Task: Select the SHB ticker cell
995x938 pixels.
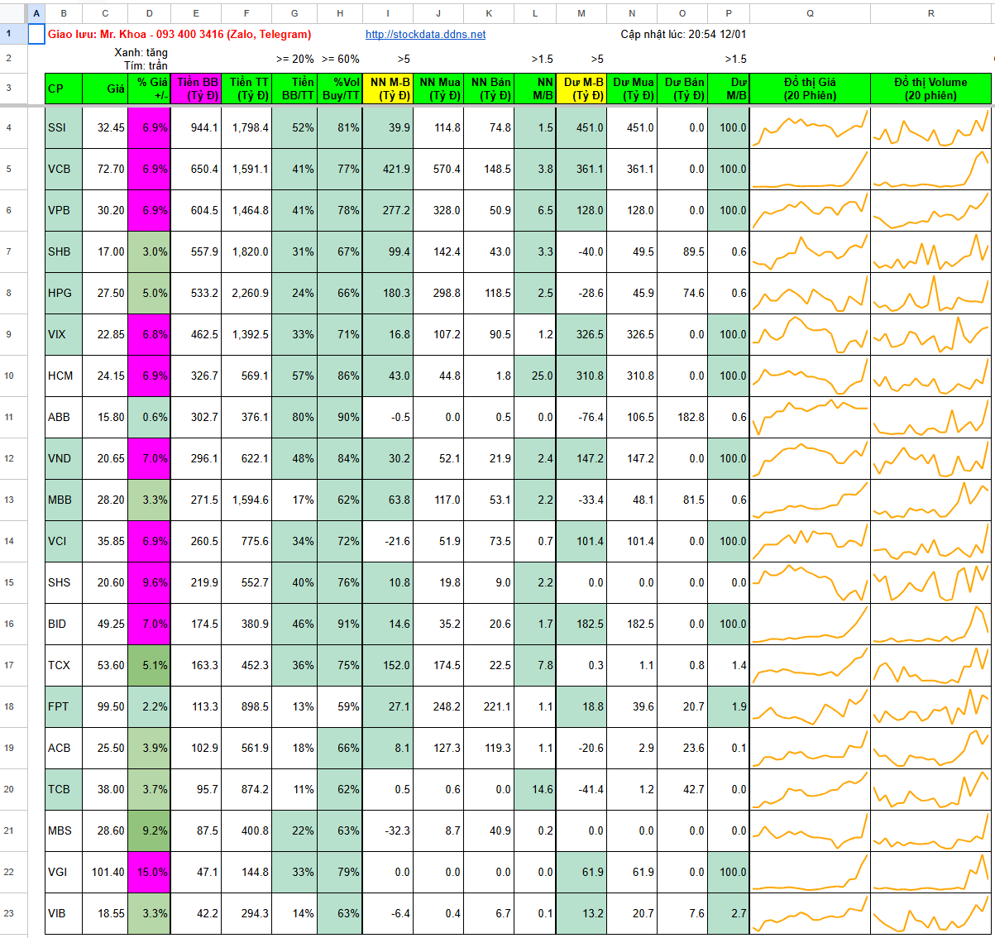Action: click(64, 251)
